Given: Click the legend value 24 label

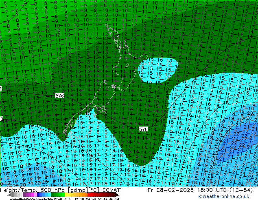Looking at the screenshot, I should tap(88, 199).
